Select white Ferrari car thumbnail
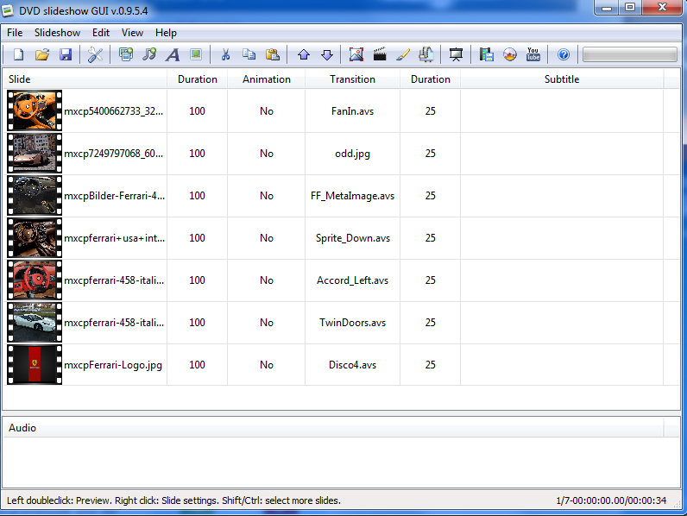Image resolution: width=687 pixels, height=516 pixels. 35,322
